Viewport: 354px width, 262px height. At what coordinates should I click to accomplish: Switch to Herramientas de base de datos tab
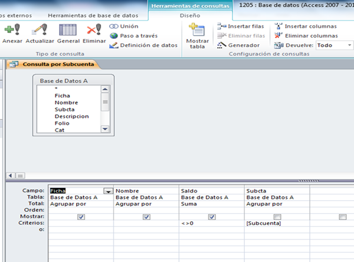point(94,14)
